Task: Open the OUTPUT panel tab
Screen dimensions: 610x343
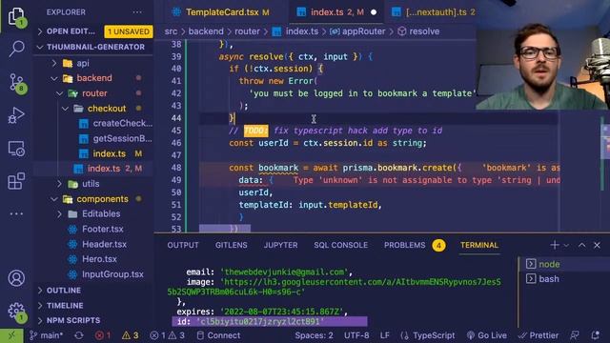Action: point(183,245)
